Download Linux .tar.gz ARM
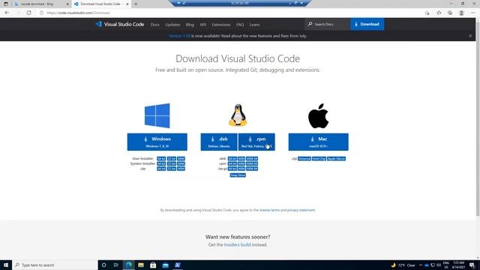480x270 pixels. (241, 169)
